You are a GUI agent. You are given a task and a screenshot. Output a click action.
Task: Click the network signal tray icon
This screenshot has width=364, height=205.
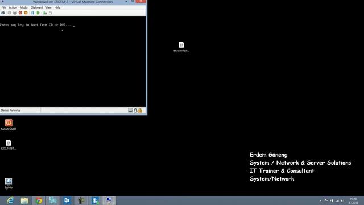pyautogui.click(x=337, y=200)
